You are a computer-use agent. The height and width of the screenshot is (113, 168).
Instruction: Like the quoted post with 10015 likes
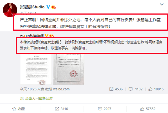pyautogui.click(x=150, y=89)
